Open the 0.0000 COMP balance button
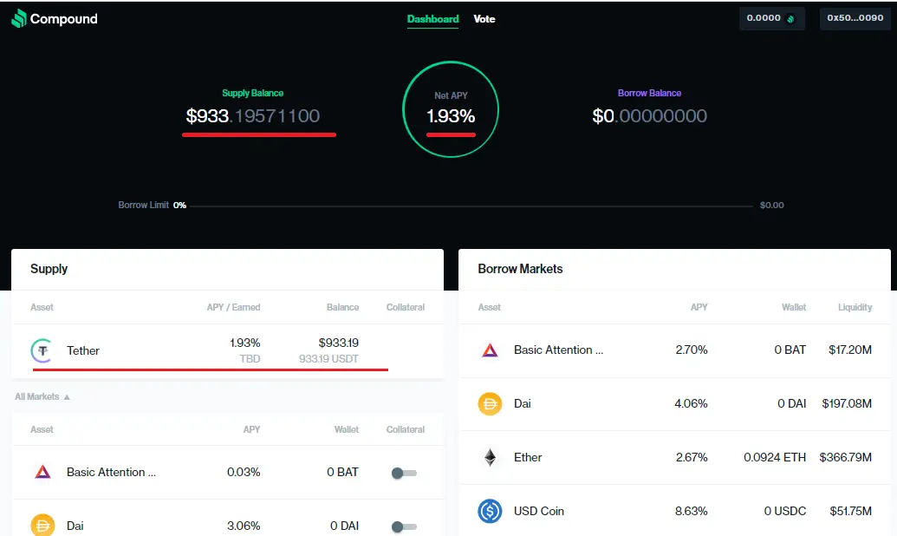The width and height of the screenshot is (897, 536). tap(771, 18)
